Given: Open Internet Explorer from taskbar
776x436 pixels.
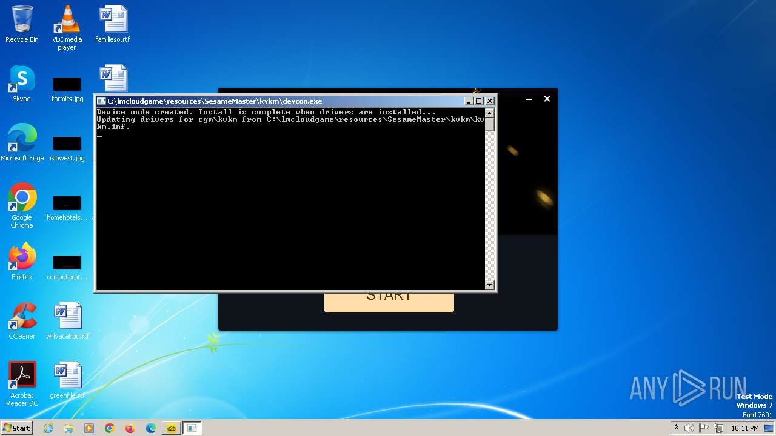Looking at the screenshot, I should [x=48, y=428].
